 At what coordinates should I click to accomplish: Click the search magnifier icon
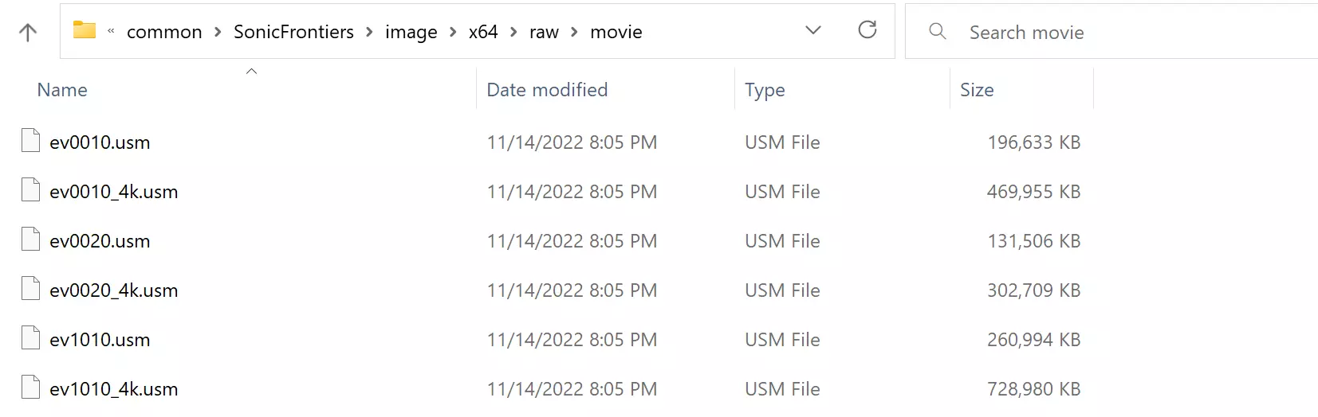click(938, 32)
